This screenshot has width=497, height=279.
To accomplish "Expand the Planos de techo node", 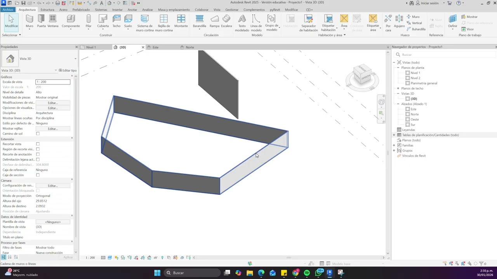I will 398,88.
